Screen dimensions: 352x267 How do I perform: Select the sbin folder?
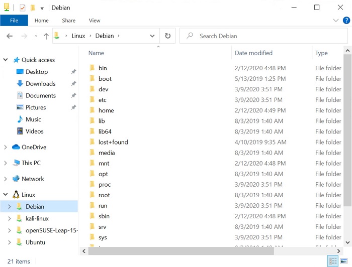click(x=104, y=216)
